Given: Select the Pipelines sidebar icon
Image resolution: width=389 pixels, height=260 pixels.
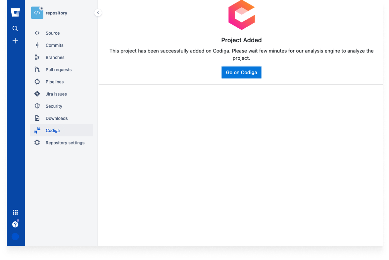Looking at the screenshot, I should click(37, 82).
